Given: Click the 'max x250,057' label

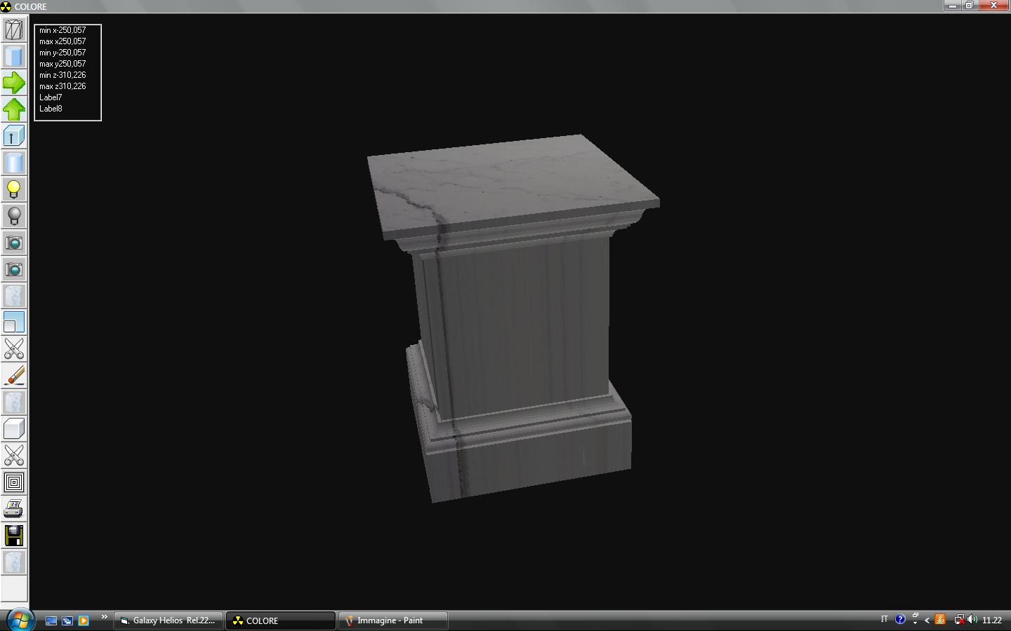Looking at the screenshot, I should pyautogui.click(x=62, y=41).
